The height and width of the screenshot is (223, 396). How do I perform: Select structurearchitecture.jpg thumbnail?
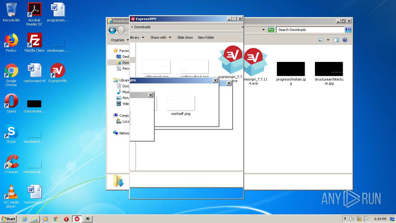tap(329, 73)
